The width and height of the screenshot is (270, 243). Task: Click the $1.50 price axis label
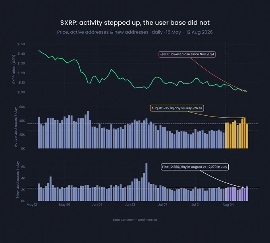(21, 44)
